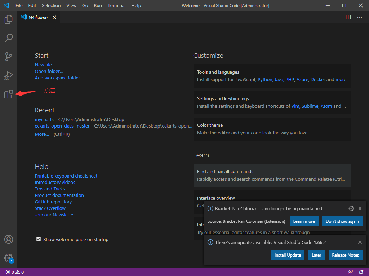The width and height of the screenshot is (369, 276).
Task: Open the Source Control icon
Action: click(x=9, y=56)
